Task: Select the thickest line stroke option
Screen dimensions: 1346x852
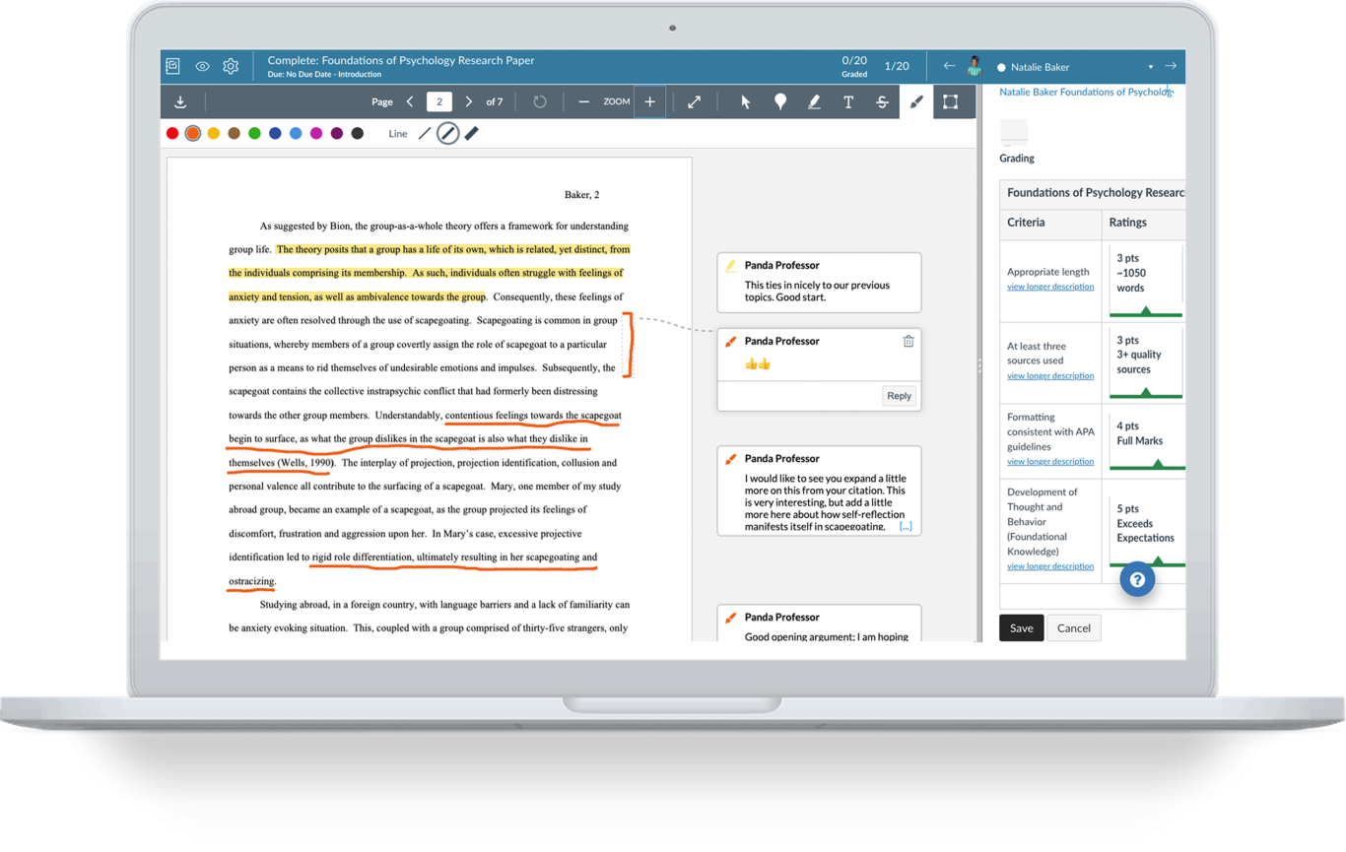Action: coord(471,133)
